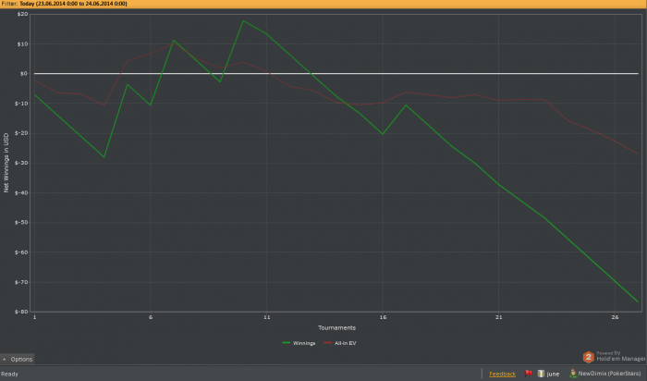The width and height of the screenshot is (647, 381).
Task: Open the Feedback link
Action: (x=502, y=374)
